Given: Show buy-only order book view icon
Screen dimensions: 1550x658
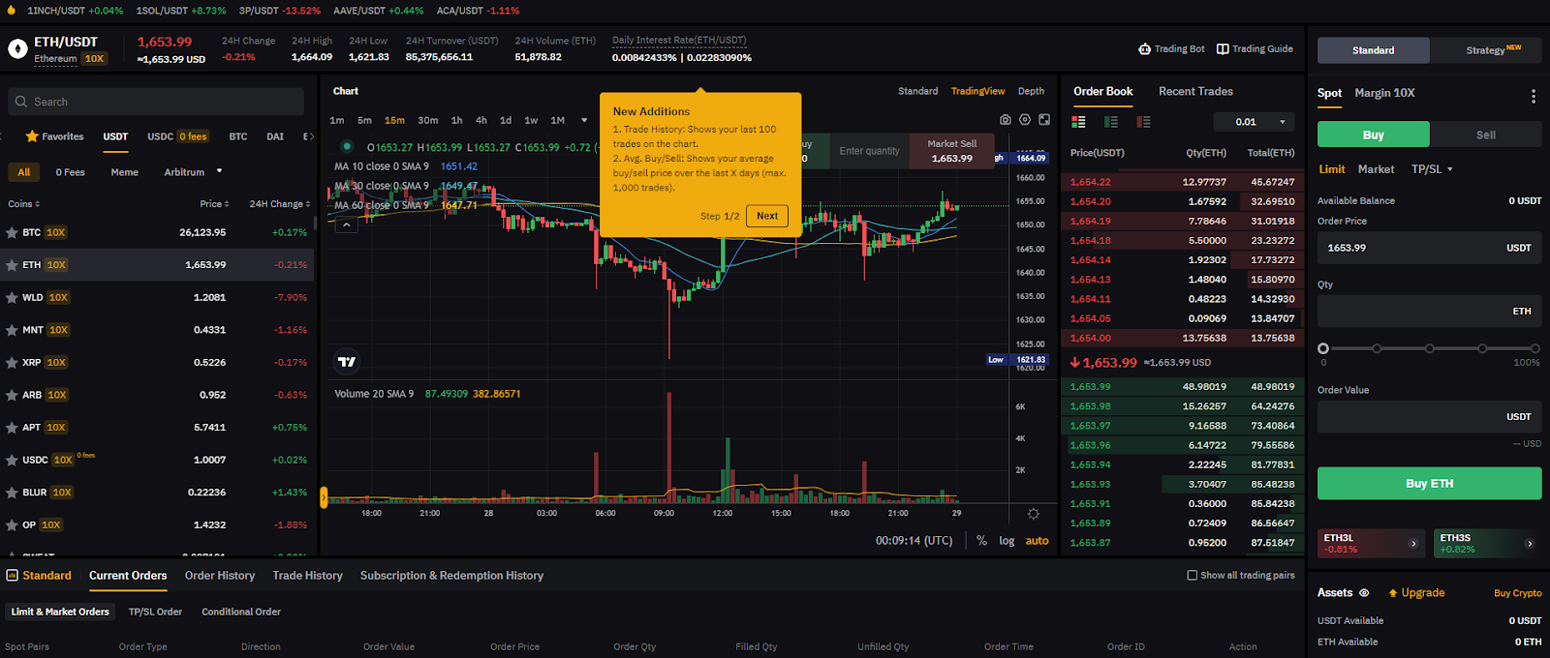Looking at the screenshot, I should [x=1111, y=122].
